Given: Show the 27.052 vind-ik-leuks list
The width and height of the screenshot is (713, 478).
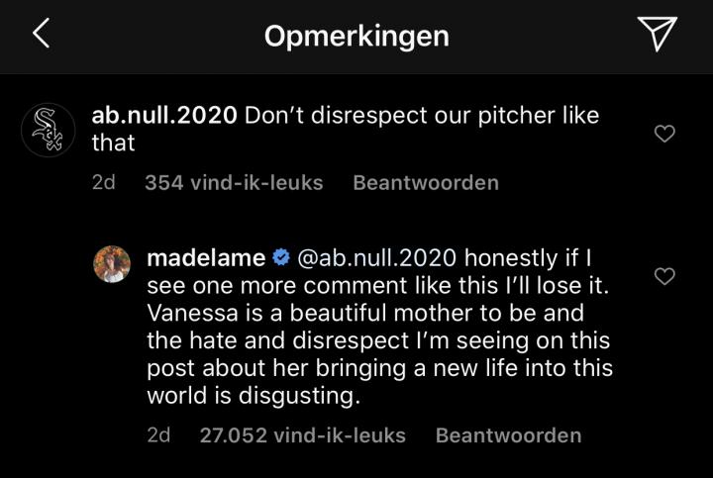Looking at the screenshot, I should pyautogui.click(x=302, y=435).
